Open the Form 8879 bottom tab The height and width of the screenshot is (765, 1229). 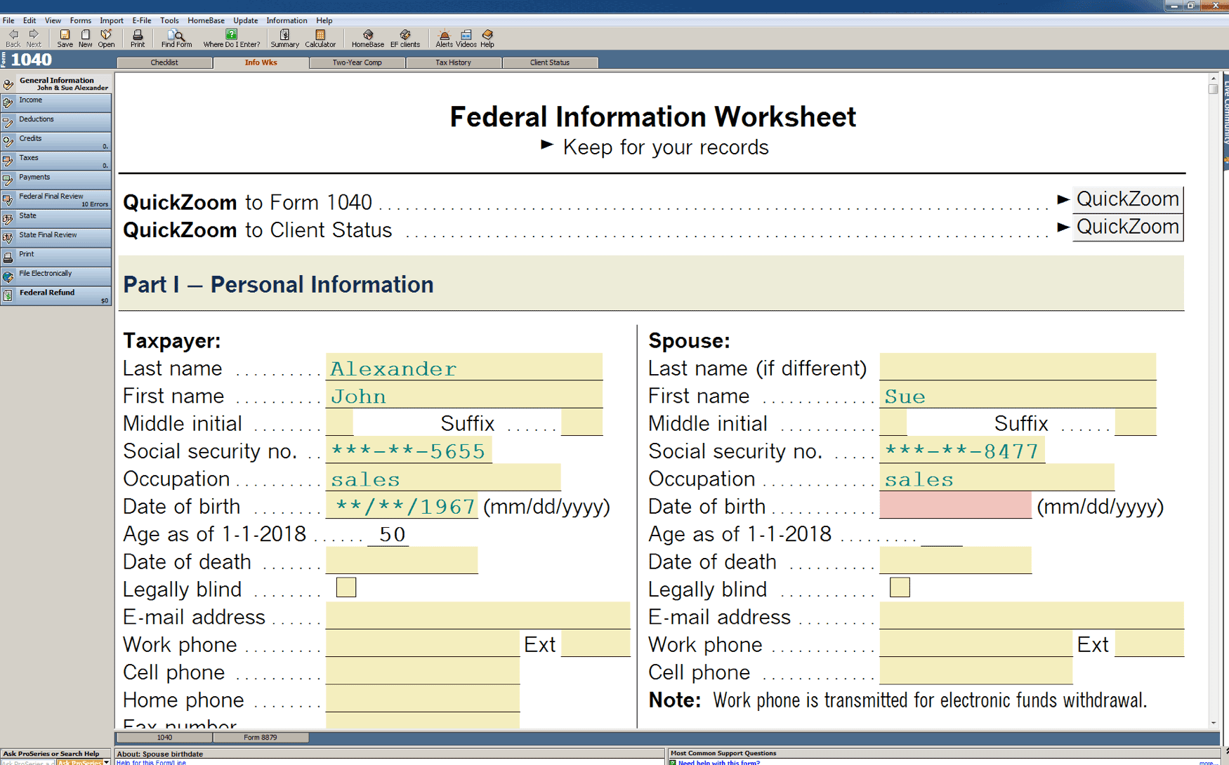click(x=261, y=738)
